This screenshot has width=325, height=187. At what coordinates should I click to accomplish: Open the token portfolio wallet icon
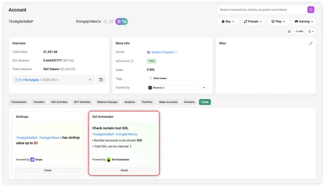coord(101,80)
